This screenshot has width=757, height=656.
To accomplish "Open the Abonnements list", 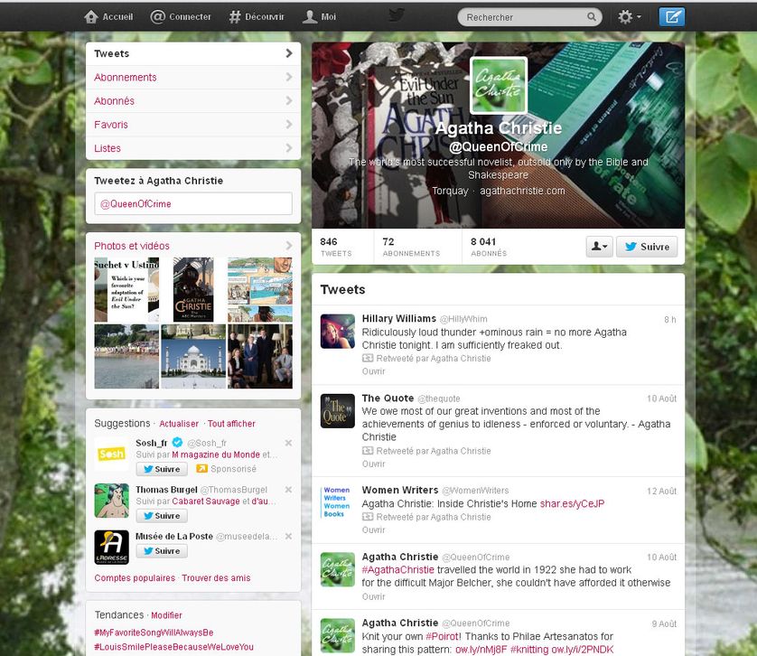I will tap(193, 78).
